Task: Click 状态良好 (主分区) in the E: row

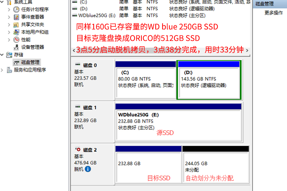Action: pos(187,15)
